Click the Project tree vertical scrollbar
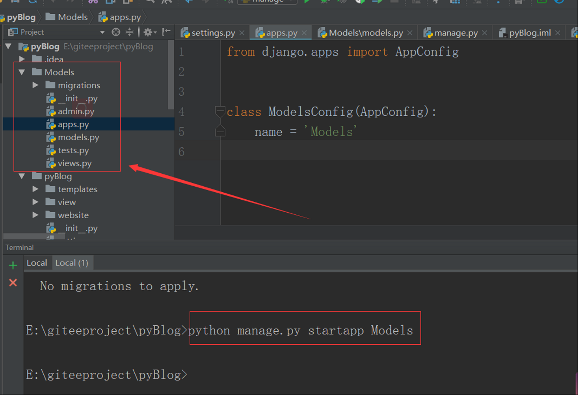Image resolution: width=578 pixels, height=395 pixels. (171, 75)
